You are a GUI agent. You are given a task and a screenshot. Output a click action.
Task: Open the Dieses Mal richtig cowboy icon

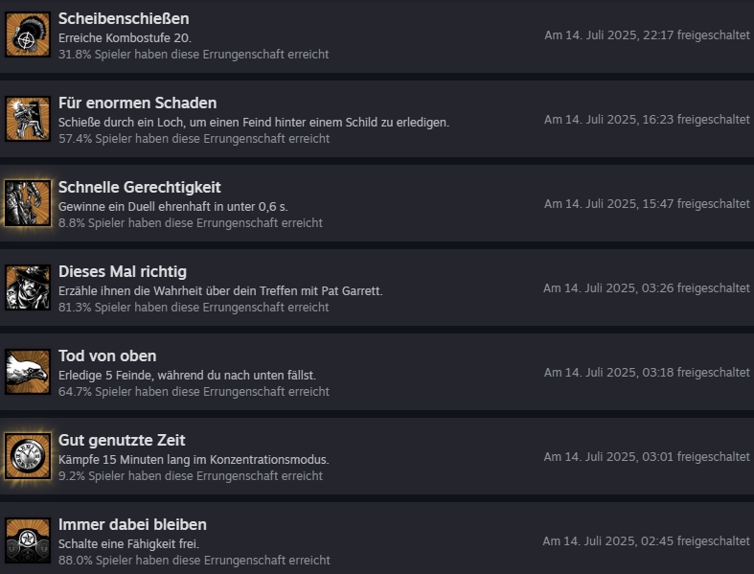(x=28, y=287)
